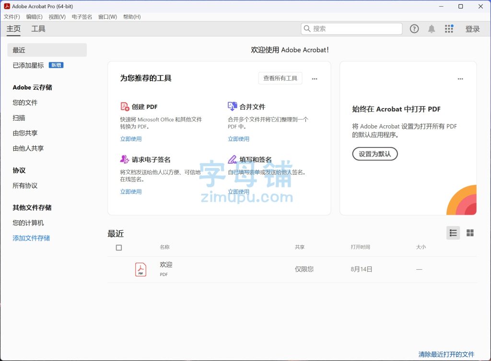Open 已添加星标 in the sidebar
Viewport: 491px width, 361px height.
28,65
